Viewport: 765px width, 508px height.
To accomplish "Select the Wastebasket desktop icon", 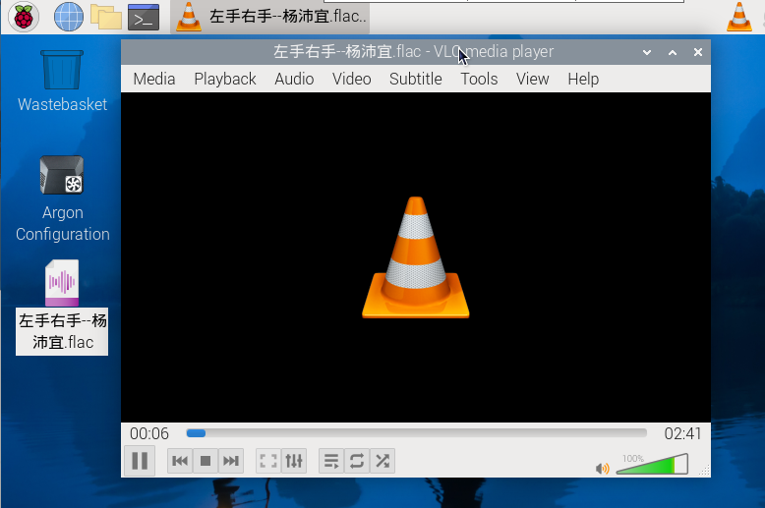I will pyautogui.click(x=62, y=81).
